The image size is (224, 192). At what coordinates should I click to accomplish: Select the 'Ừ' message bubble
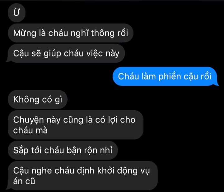(x=16, y=12)
